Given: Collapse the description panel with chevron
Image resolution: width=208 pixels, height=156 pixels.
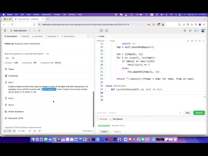Looking at the screenshot, I should click(92, 36).
